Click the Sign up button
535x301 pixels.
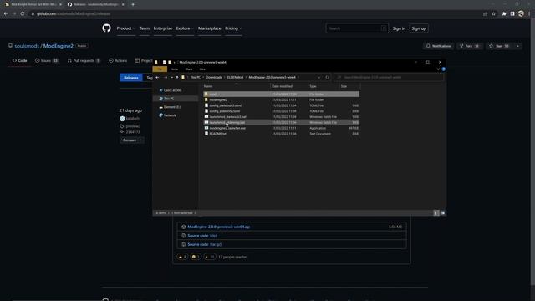tap(419, 28)
